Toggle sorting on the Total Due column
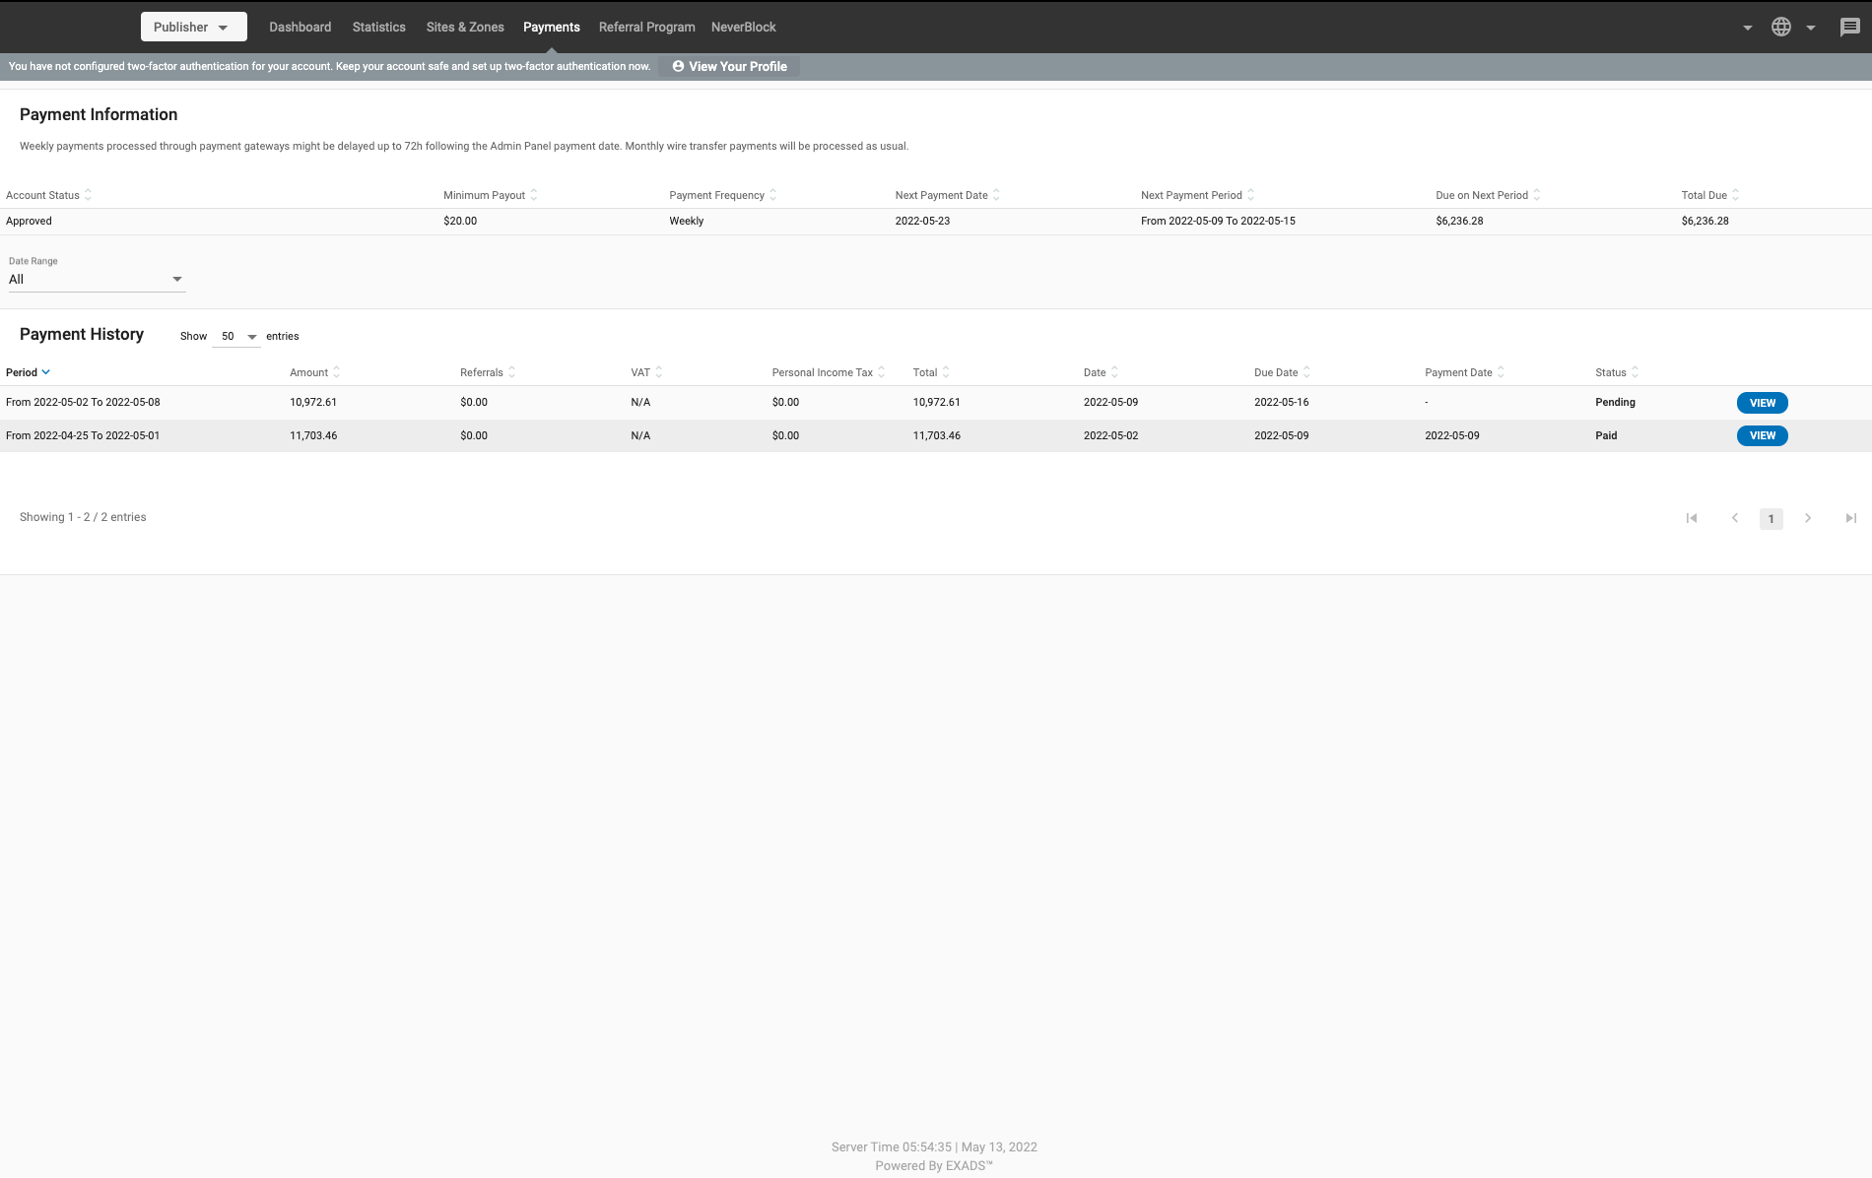Screen dimensions: 1872x1178 tap(1736, 194)
